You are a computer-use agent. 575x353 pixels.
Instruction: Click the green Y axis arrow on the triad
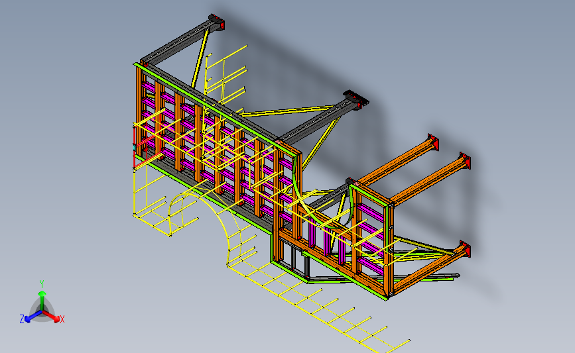pyautogui.click(x=42, y=300)
